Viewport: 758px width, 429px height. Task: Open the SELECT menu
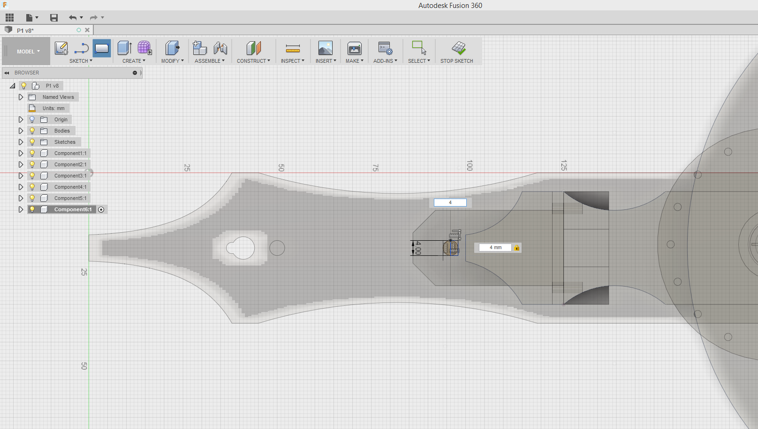[x=419, y=61]
